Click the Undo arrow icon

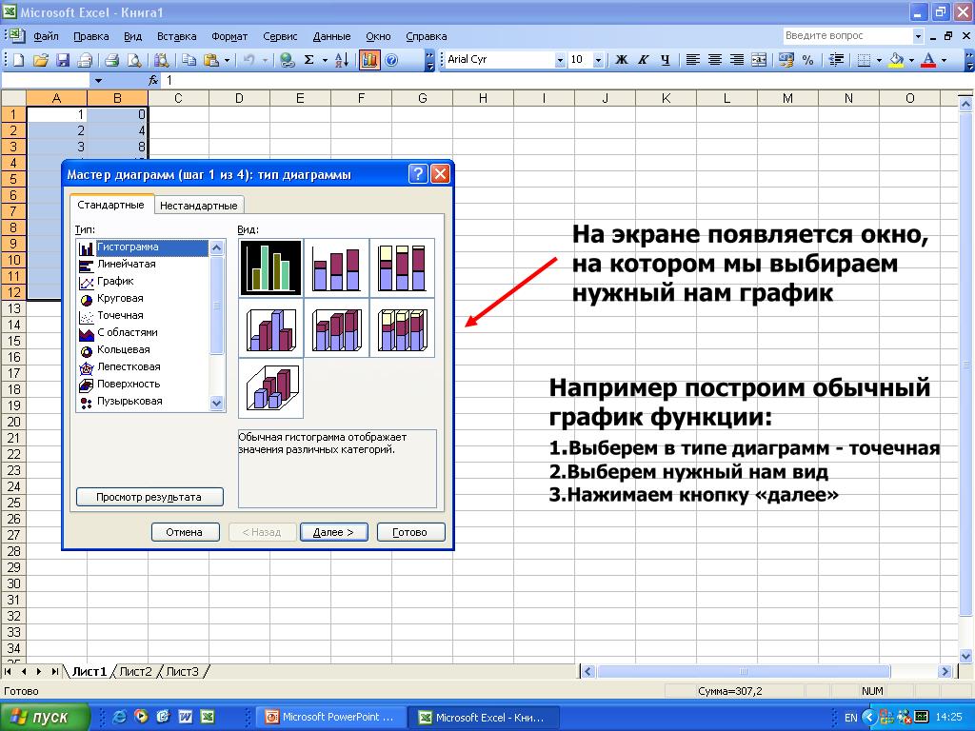[249, 60]
